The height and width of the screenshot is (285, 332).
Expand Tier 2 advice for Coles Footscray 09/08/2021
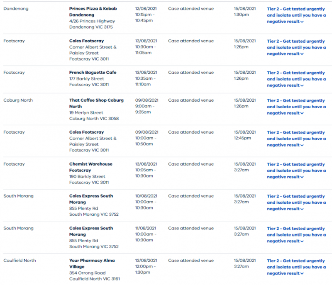tap(296, 139)
